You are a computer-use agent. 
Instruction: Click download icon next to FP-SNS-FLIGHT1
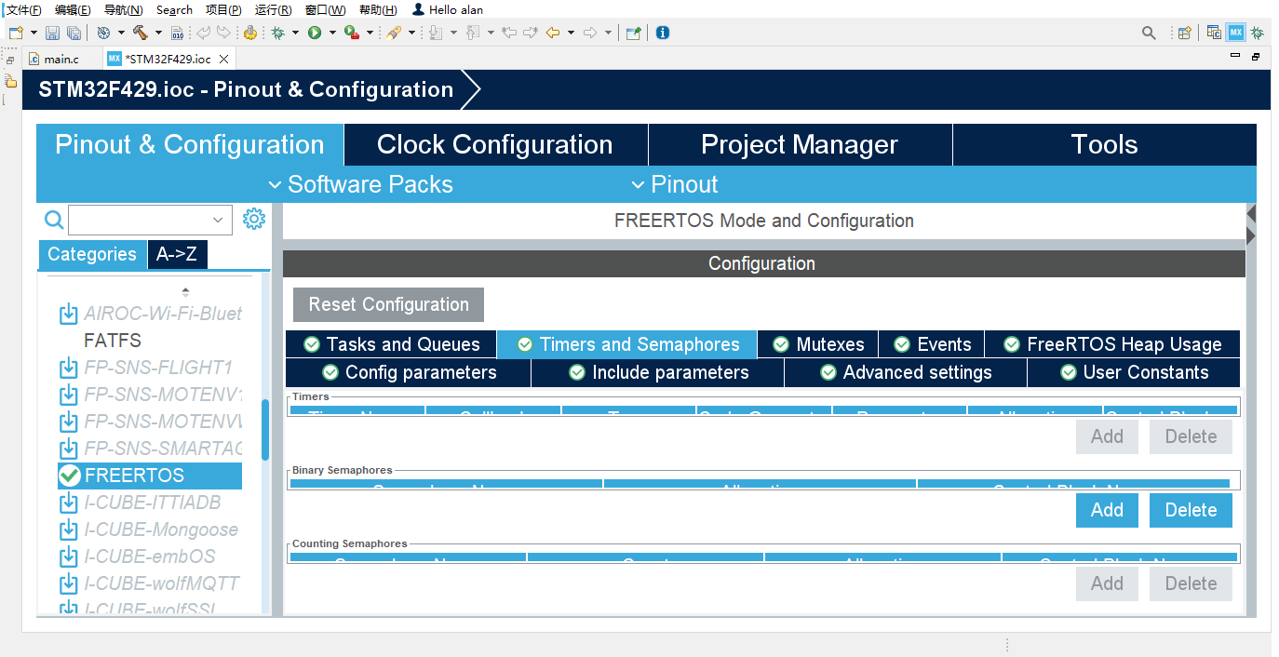click(68, 368)
